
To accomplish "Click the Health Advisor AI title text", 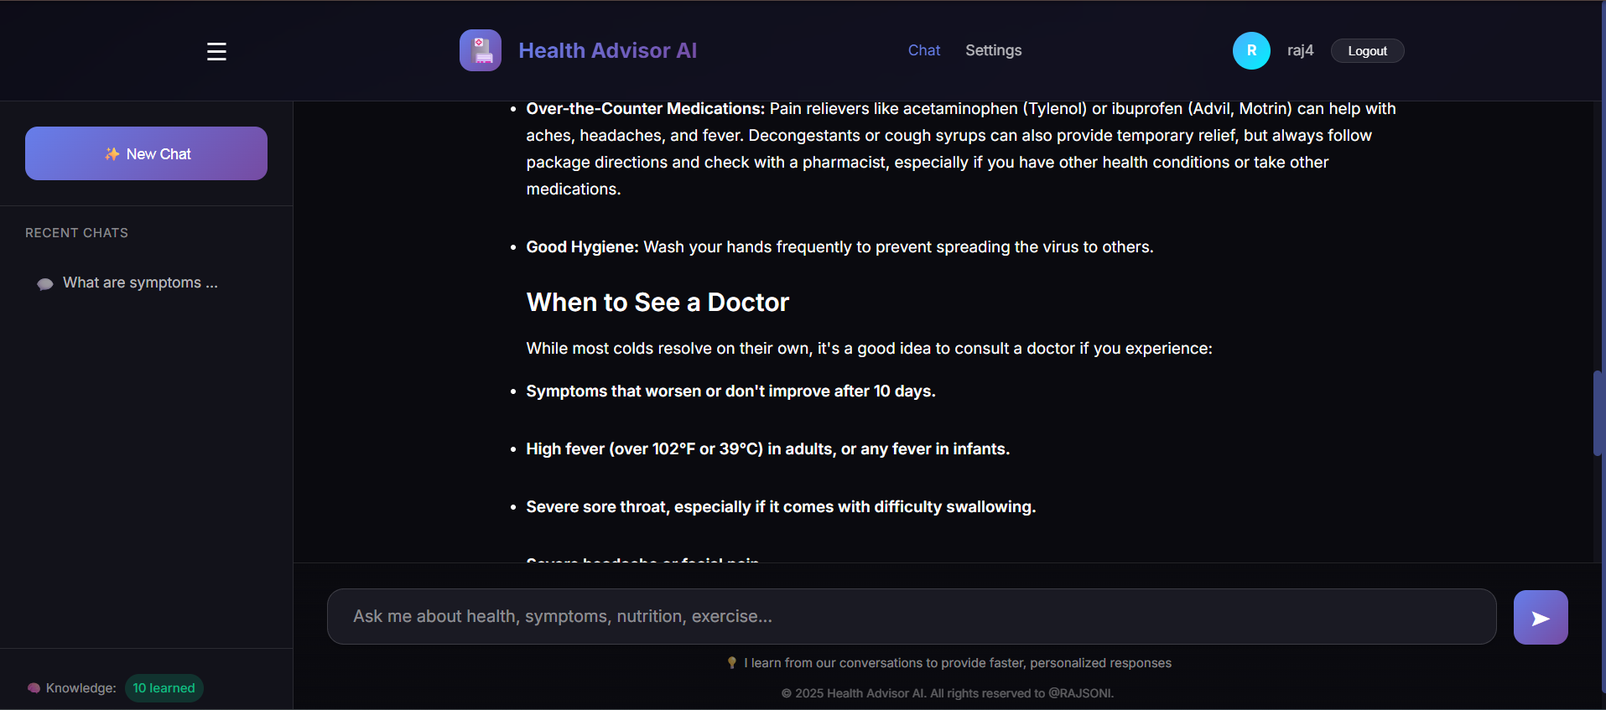I will pyautogui.click(x=607, y=50).
